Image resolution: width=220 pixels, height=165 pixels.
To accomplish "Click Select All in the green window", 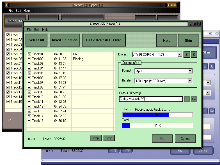I will point(36,40).
